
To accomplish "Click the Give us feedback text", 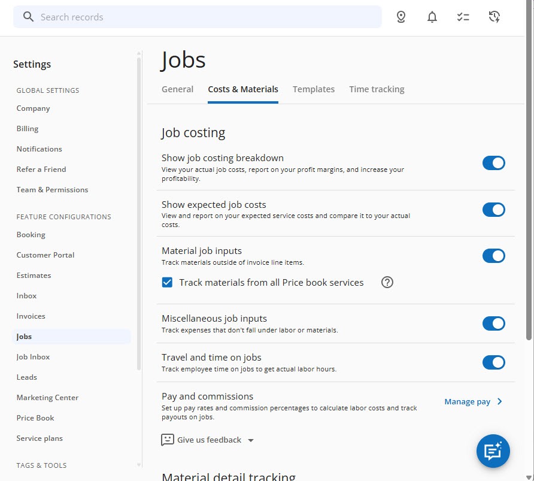I will coord(209,440).
